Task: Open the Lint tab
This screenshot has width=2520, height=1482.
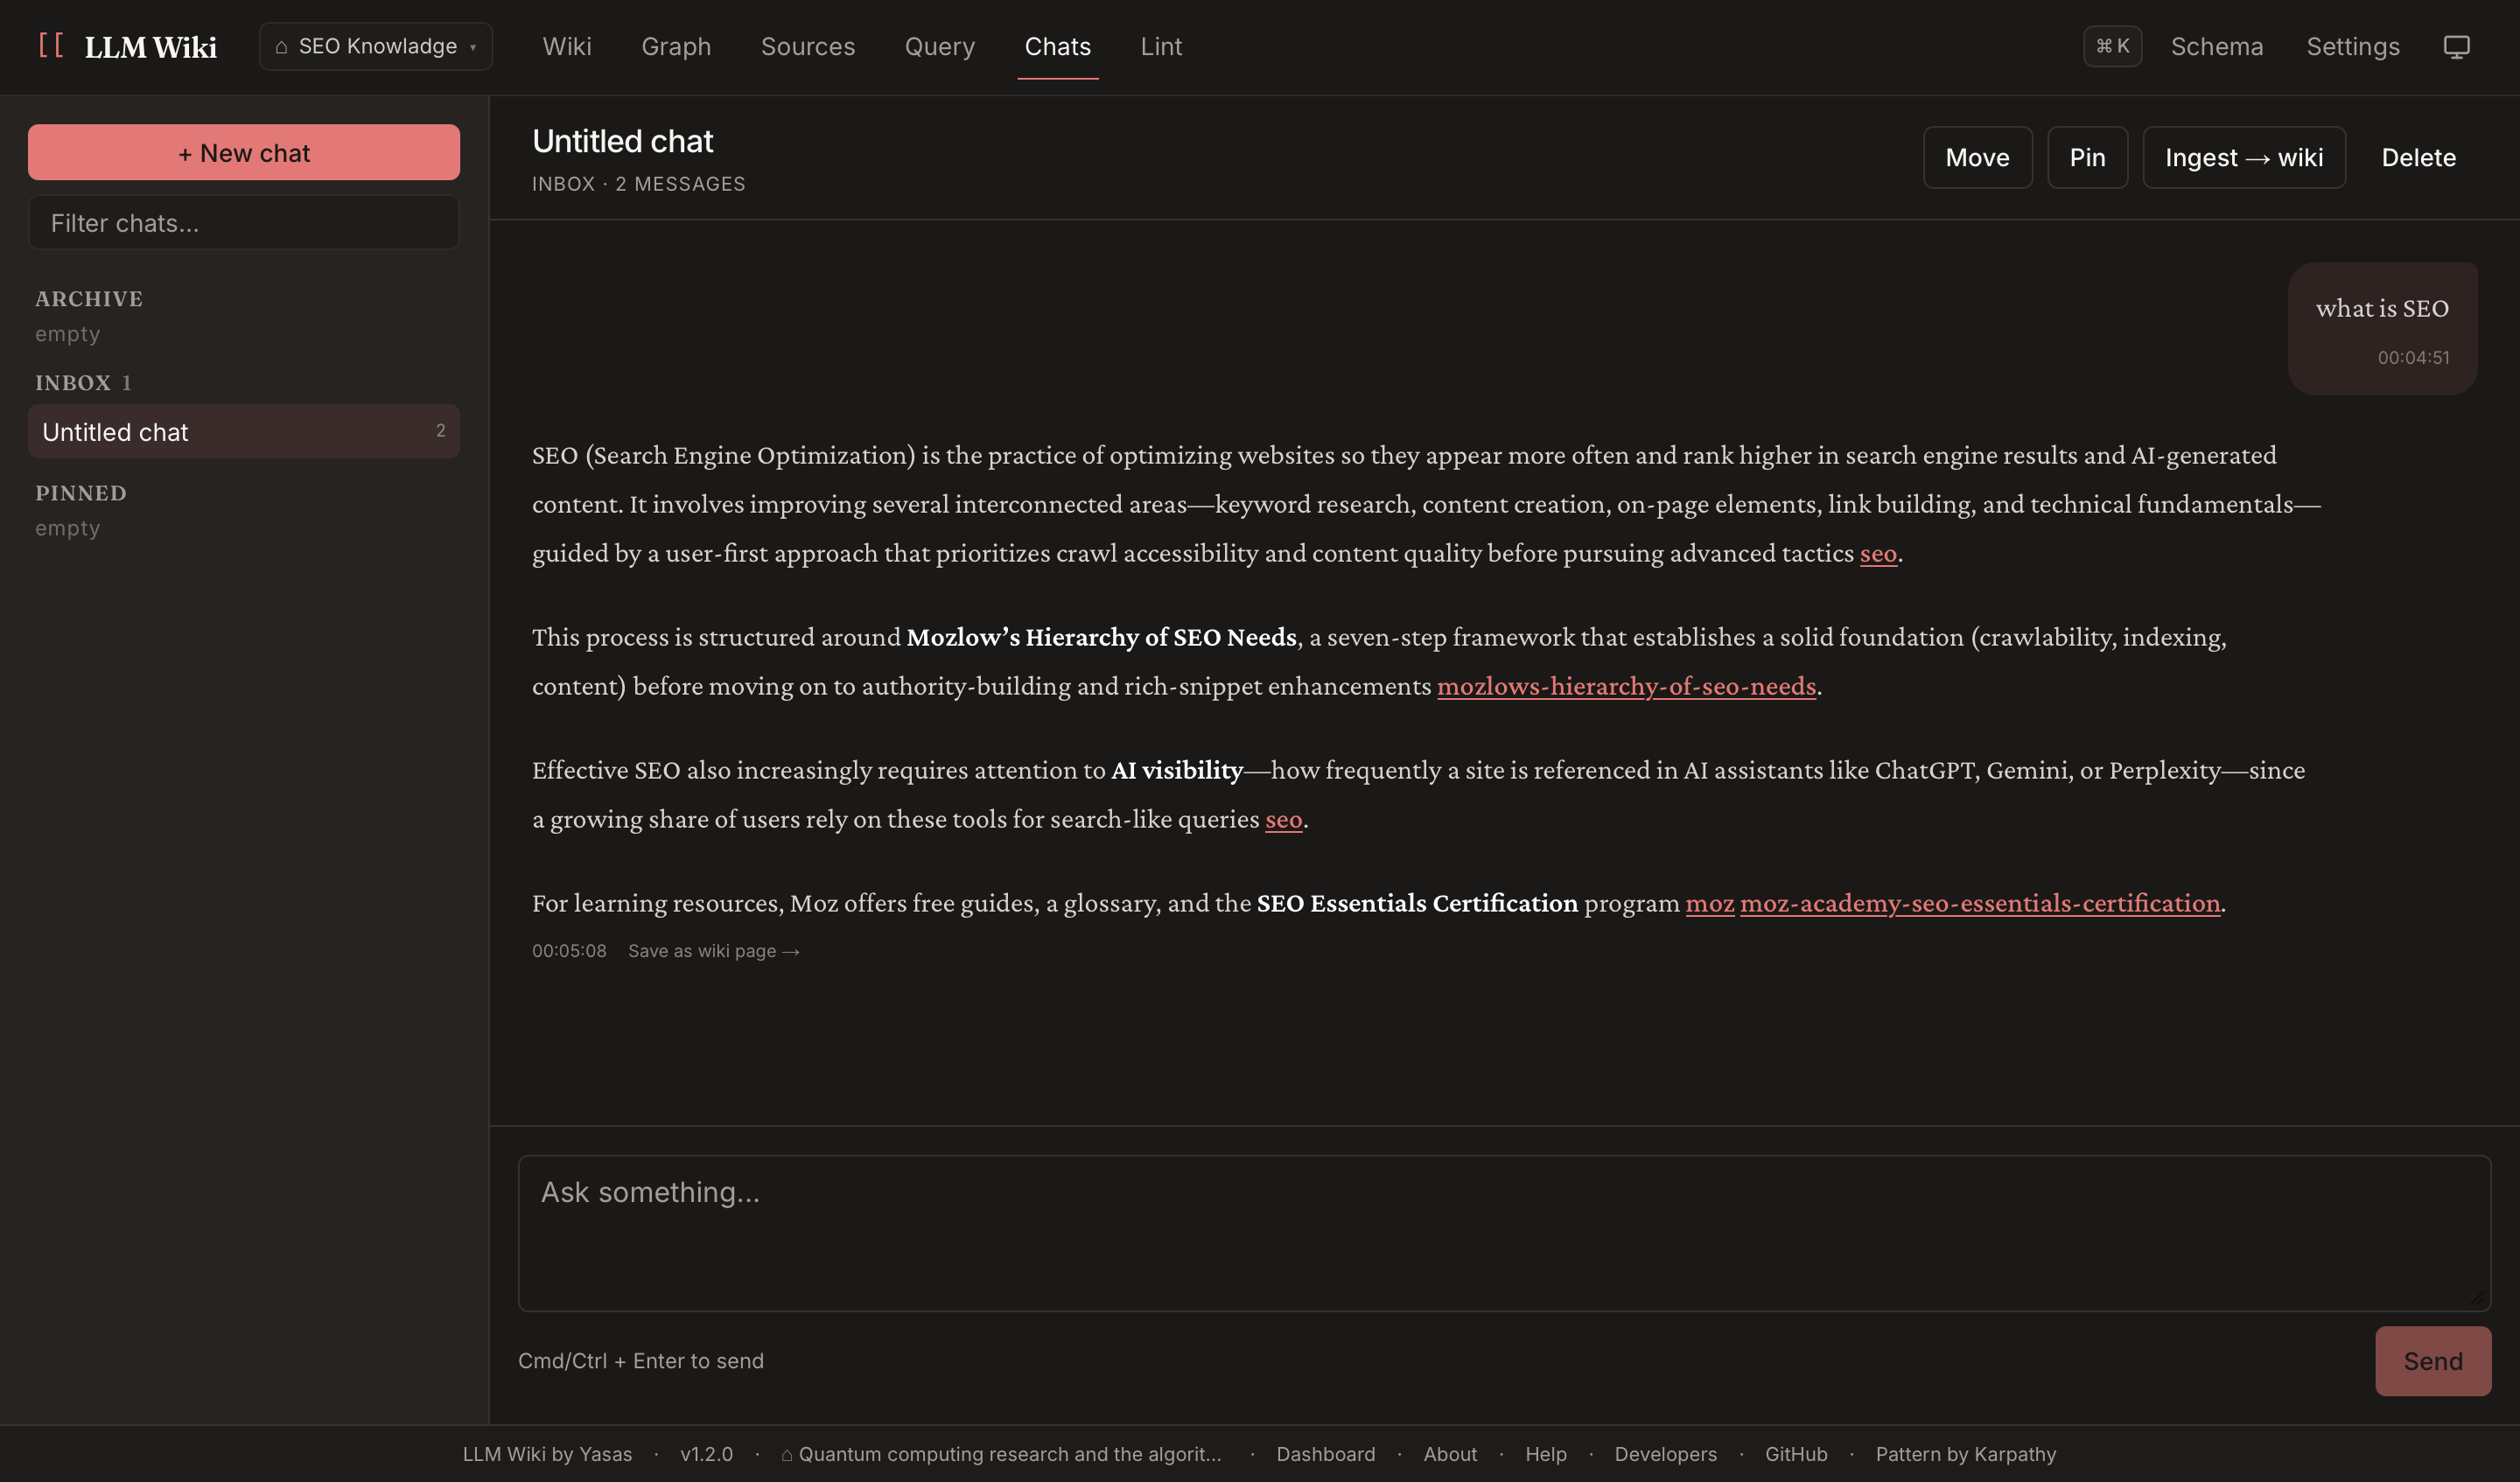Action: click(x=1161, y=46)
